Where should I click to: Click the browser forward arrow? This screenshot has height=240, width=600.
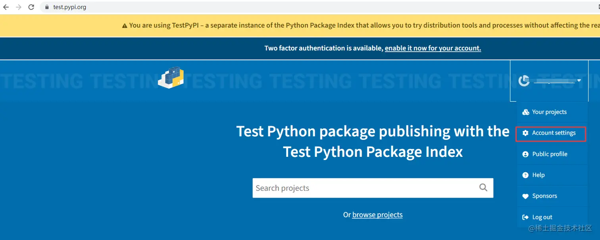(19, 7)
